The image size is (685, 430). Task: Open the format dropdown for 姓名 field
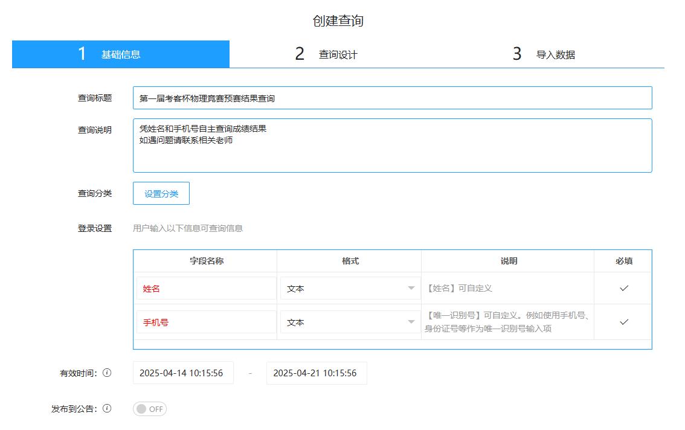(x=350, y=288)
